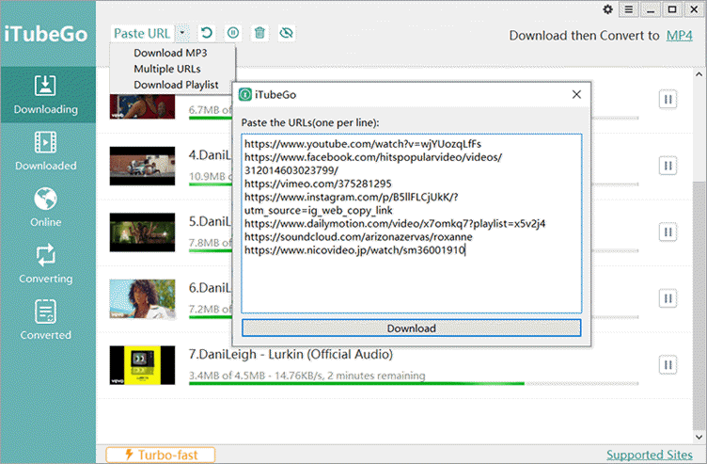This screenshot has height=464, width=707.
Task: Toggle the private mode eye icon
Action: pos(287,33)
